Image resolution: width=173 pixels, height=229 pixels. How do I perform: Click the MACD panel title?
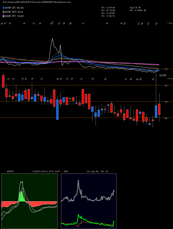(x=10, y=171)
